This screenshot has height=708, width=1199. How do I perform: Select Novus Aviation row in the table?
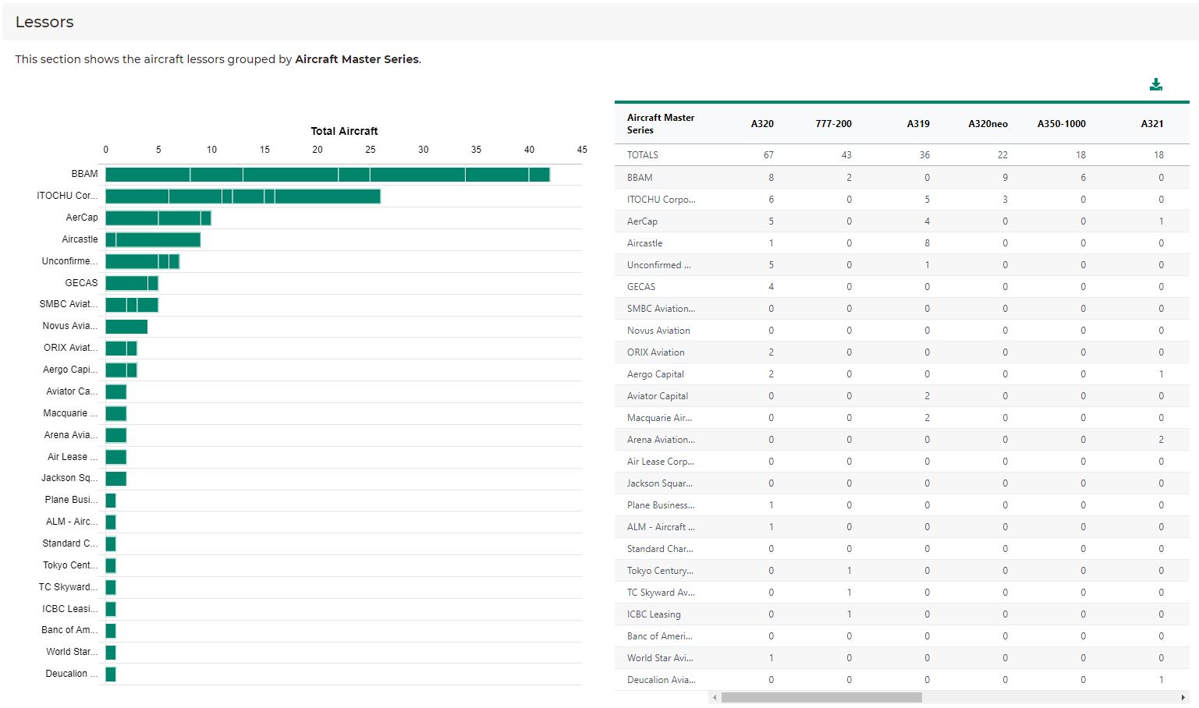(902, 331)
